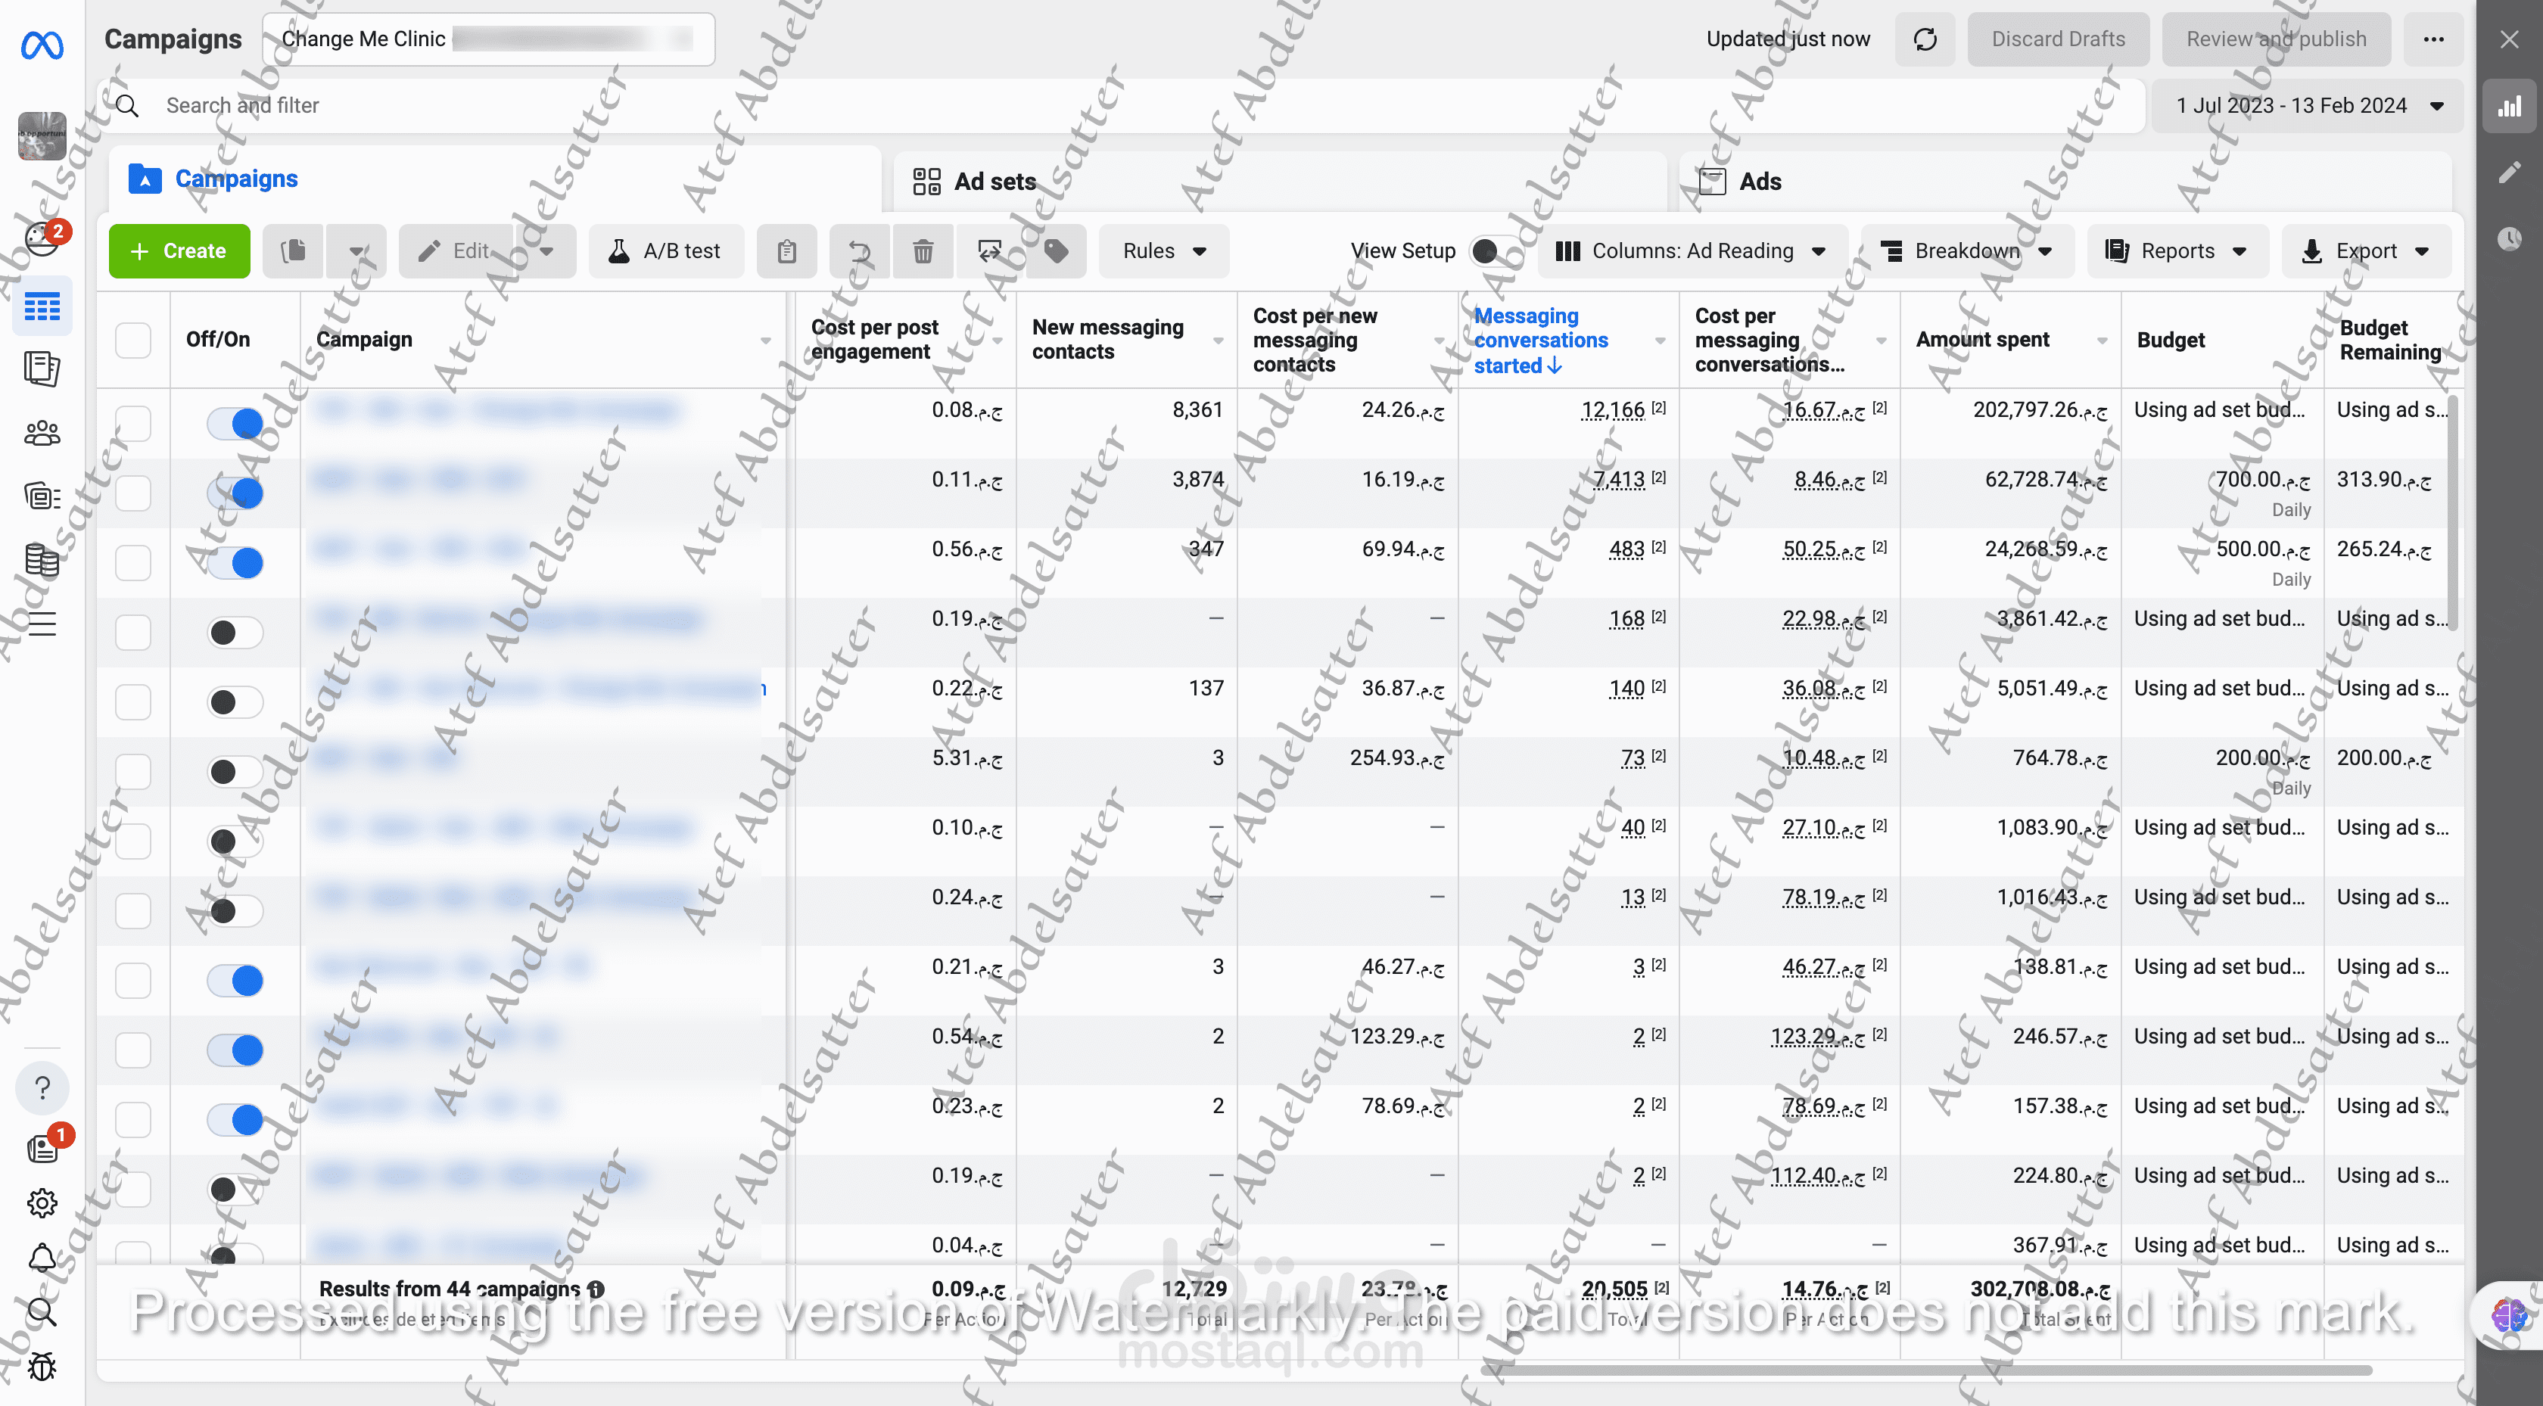
Task: Click the duplicate campaign icon
Action: coord(293,252)
